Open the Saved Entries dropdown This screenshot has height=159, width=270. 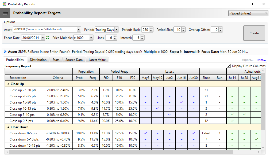point(266,13)
